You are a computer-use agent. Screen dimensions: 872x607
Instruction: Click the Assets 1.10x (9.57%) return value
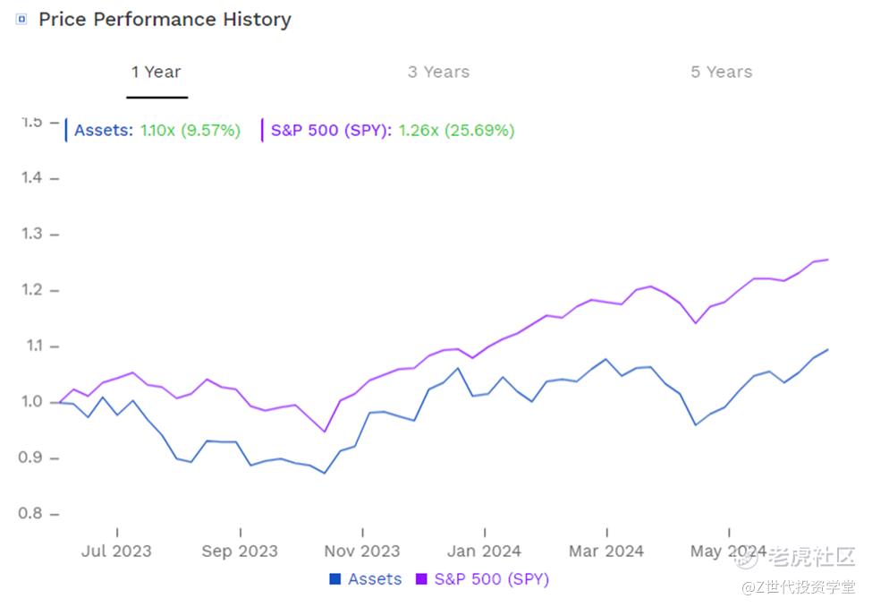[190, 131]
